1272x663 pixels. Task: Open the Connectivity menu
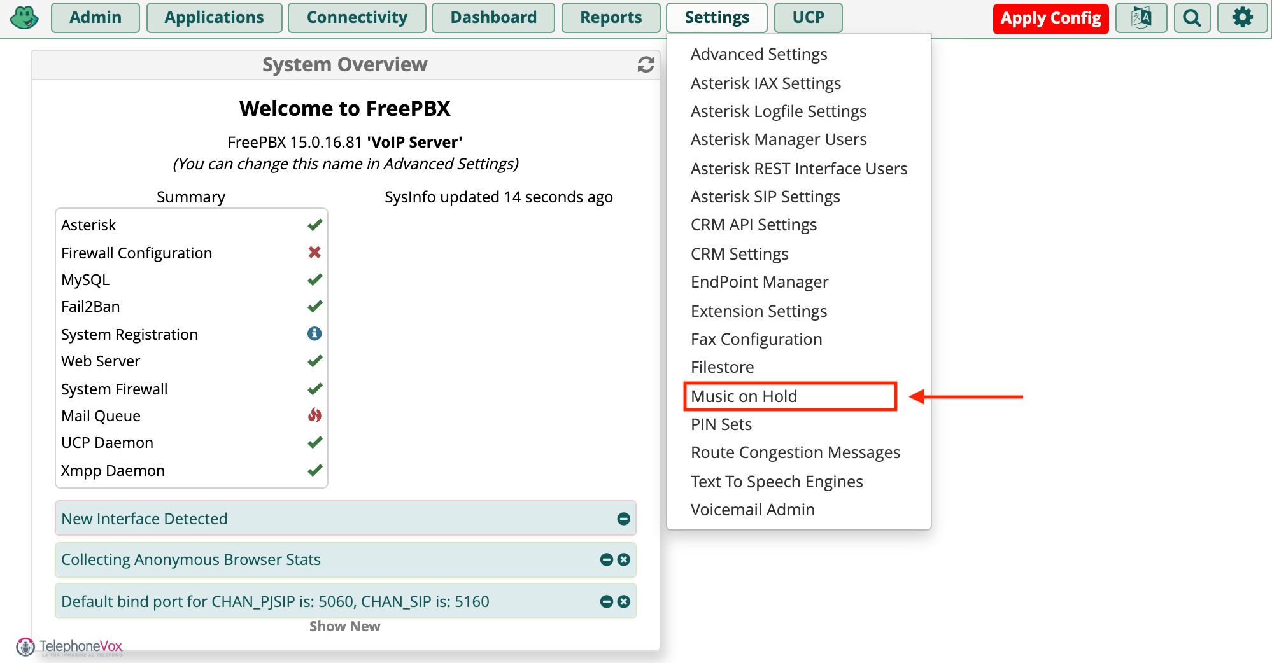357,18
